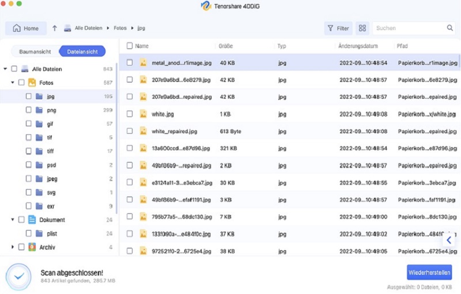Screen dimensions: 461x294
Task: Click into the Suchen search field
Action: [409, 28]
